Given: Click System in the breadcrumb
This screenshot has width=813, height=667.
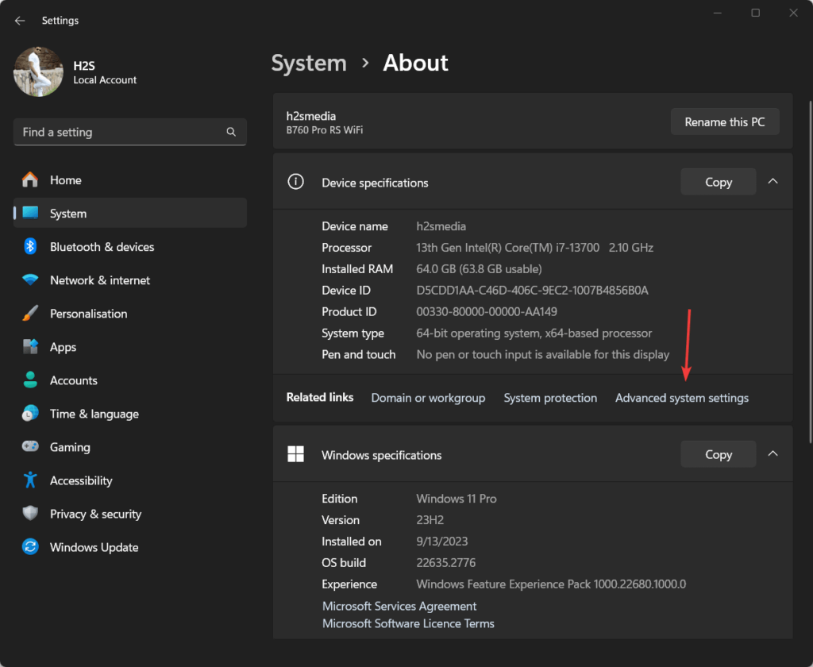Looking at the screenshot, I should [x=309, y=64].
